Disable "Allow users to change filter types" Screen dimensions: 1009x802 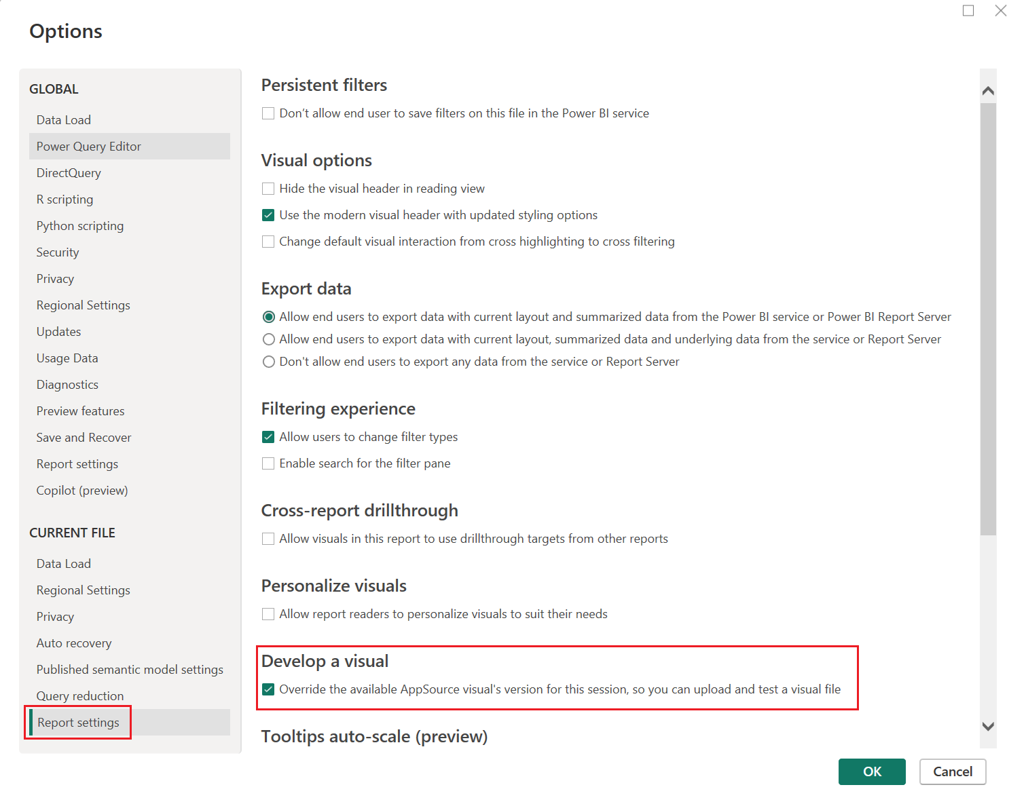click(x=268, y=437)
